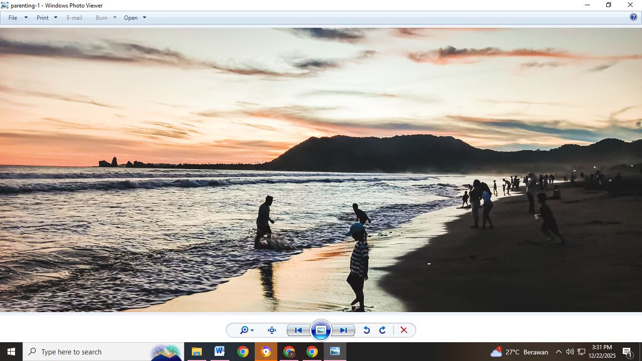The image size is (642, 361).
Task: Open the Chrome icon with profile badge
Action: point(289,352)
